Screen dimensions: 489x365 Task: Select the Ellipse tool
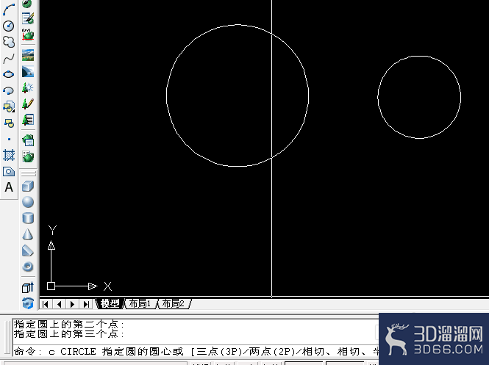(x=9, y=74)
